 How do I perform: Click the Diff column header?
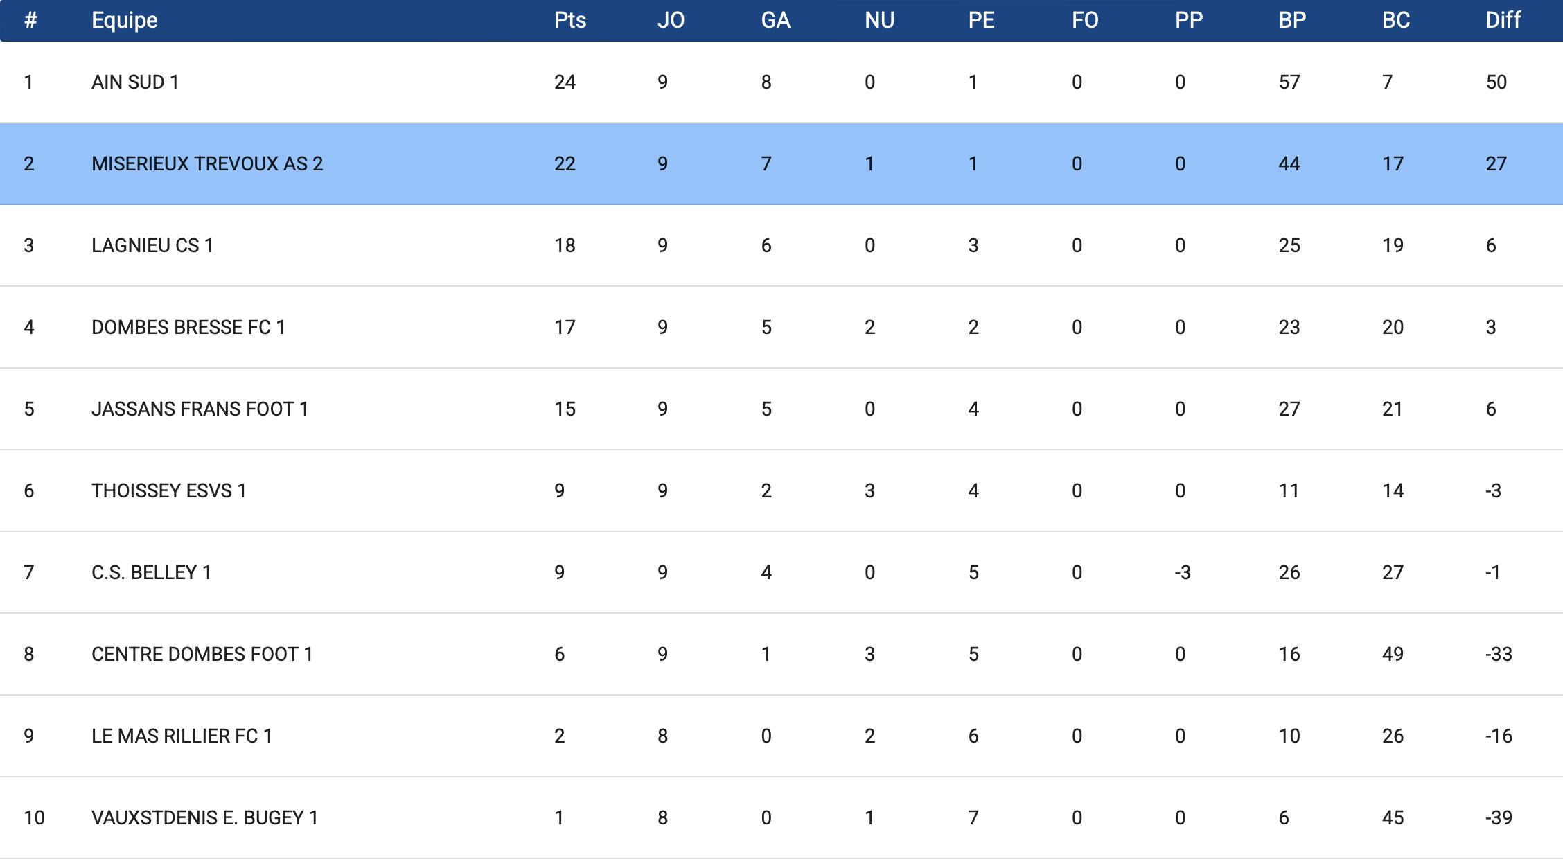pyautogui.click(x=1503, y=20)
